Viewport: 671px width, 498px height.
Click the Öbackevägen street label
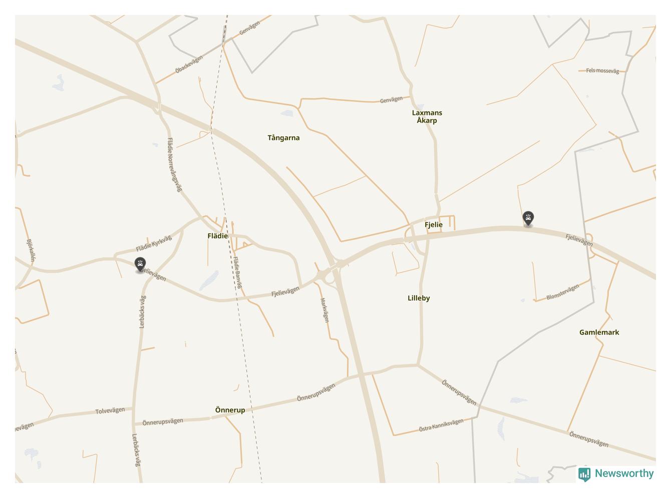189,64
